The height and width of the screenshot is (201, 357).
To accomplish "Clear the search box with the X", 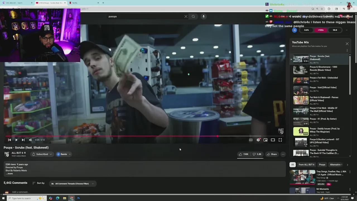I will coord(186,16).
